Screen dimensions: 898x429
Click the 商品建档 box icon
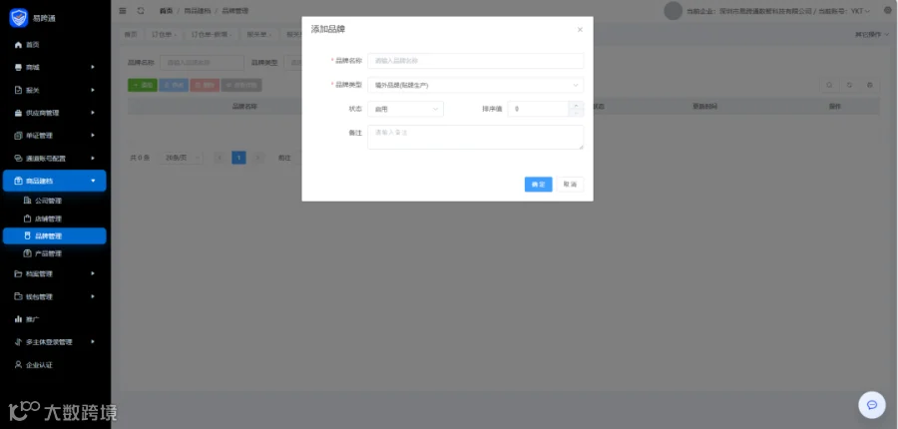click(x=18, y=181)
